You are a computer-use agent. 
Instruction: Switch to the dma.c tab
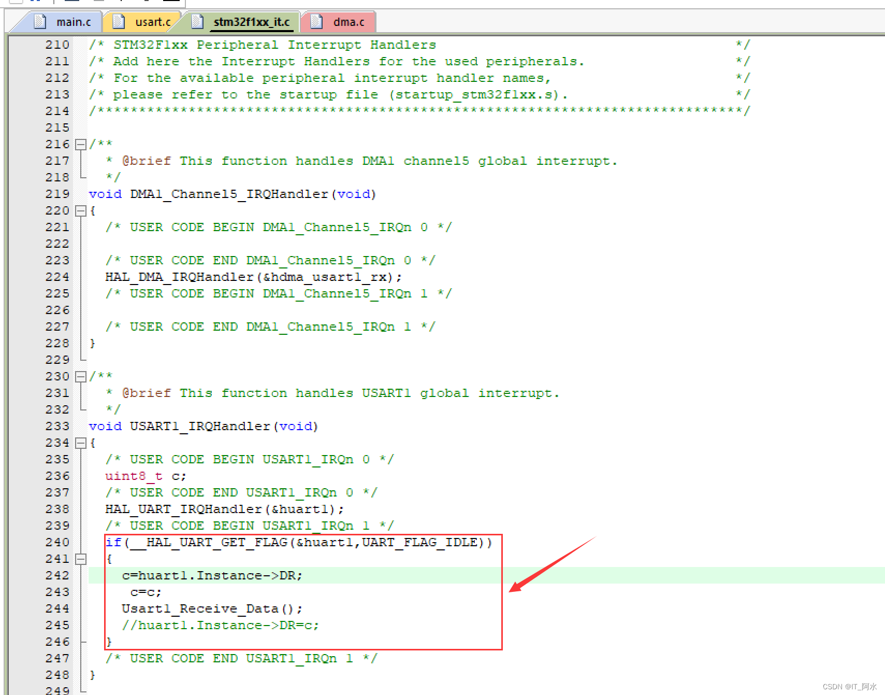click(x=349, y=21)
